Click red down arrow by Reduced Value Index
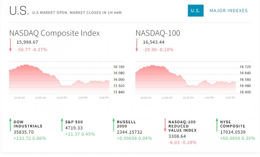 165,125
